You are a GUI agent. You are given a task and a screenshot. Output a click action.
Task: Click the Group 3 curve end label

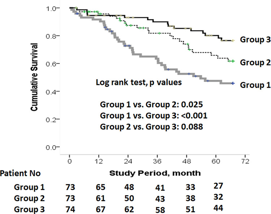click(254, 41)
